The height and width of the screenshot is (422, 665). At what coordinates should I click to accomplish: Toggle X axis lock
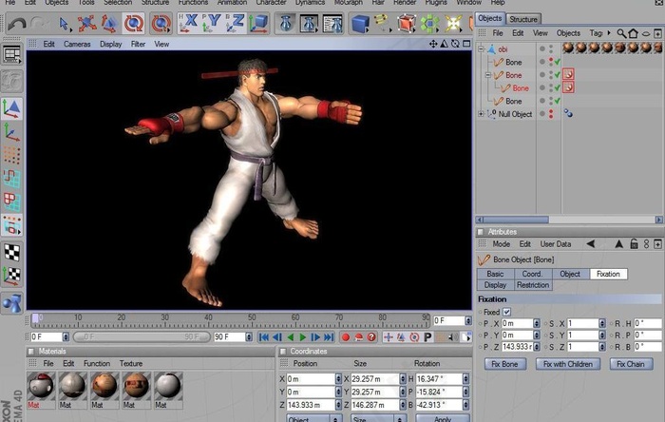[188, 23]
